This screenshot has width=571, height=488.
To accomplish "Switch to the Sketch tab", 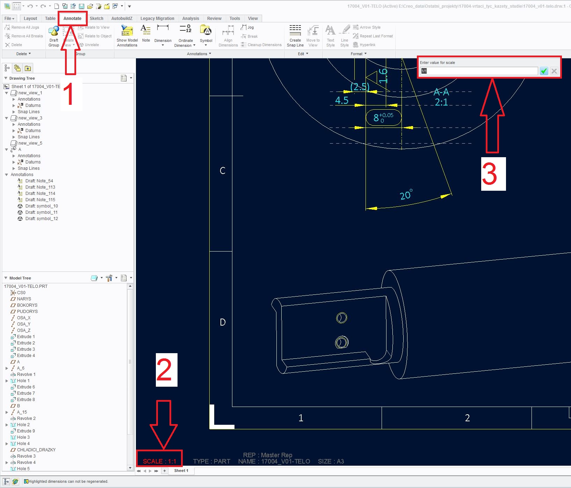I will click(96, 19).
